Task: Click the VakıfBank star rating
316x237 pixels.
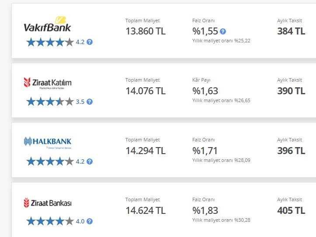Action: click(50, 42)
